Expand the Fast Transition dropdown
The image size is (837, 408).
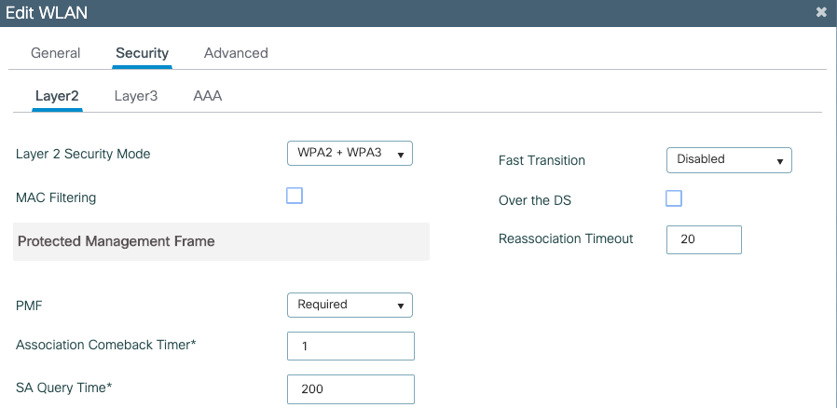pyautogui.click(x=729, y=159)
